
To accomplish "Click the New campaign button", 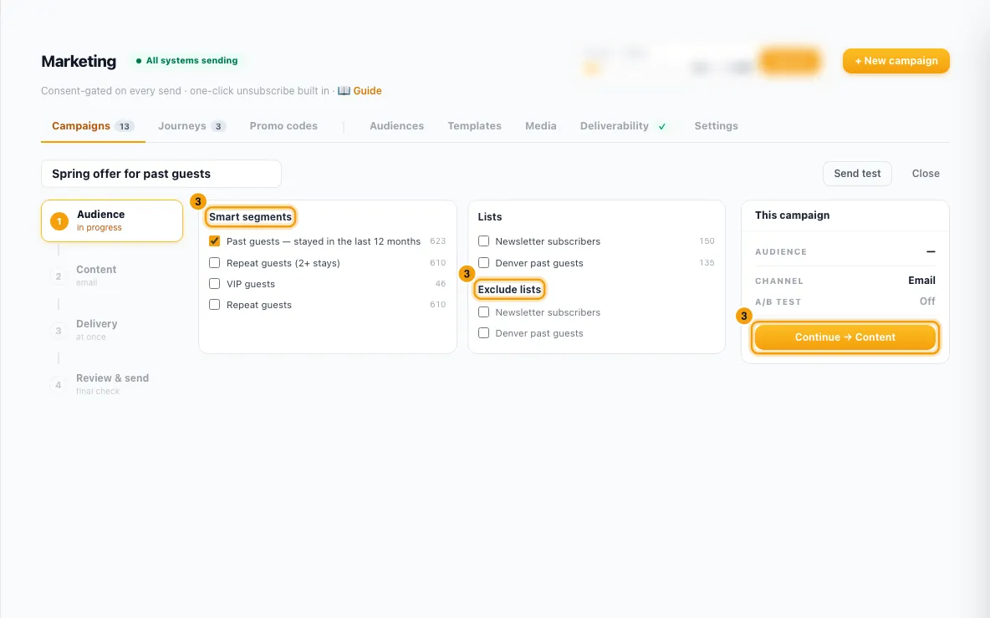I will click(x=896, y=61).
